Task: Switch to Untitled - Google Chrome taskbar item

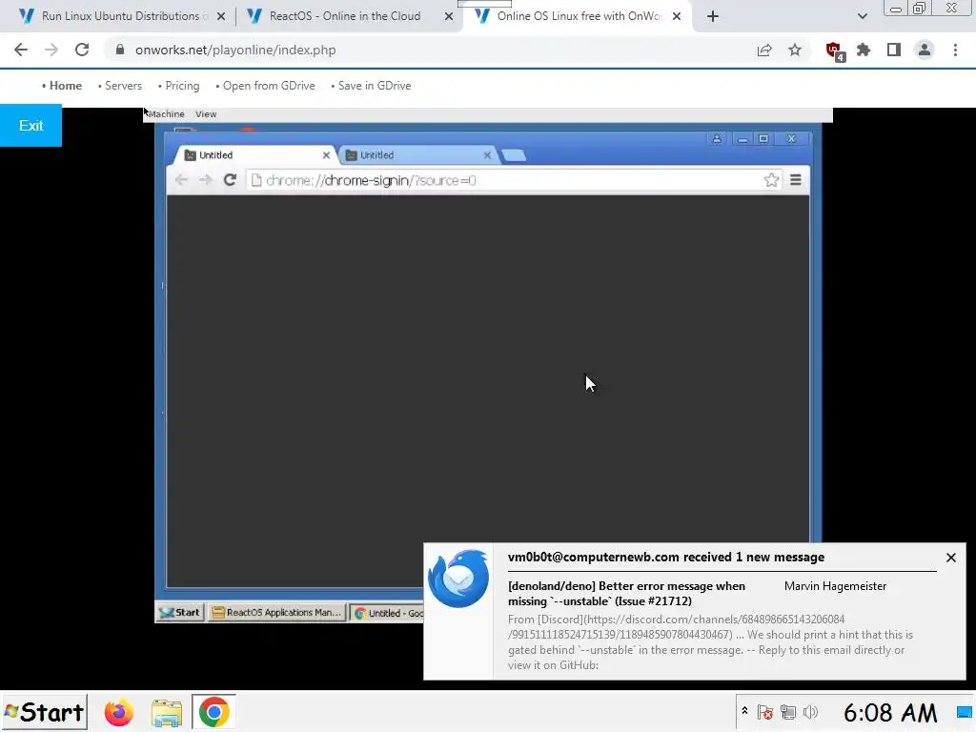Action: pyautogui.click(x=387, y=613)
